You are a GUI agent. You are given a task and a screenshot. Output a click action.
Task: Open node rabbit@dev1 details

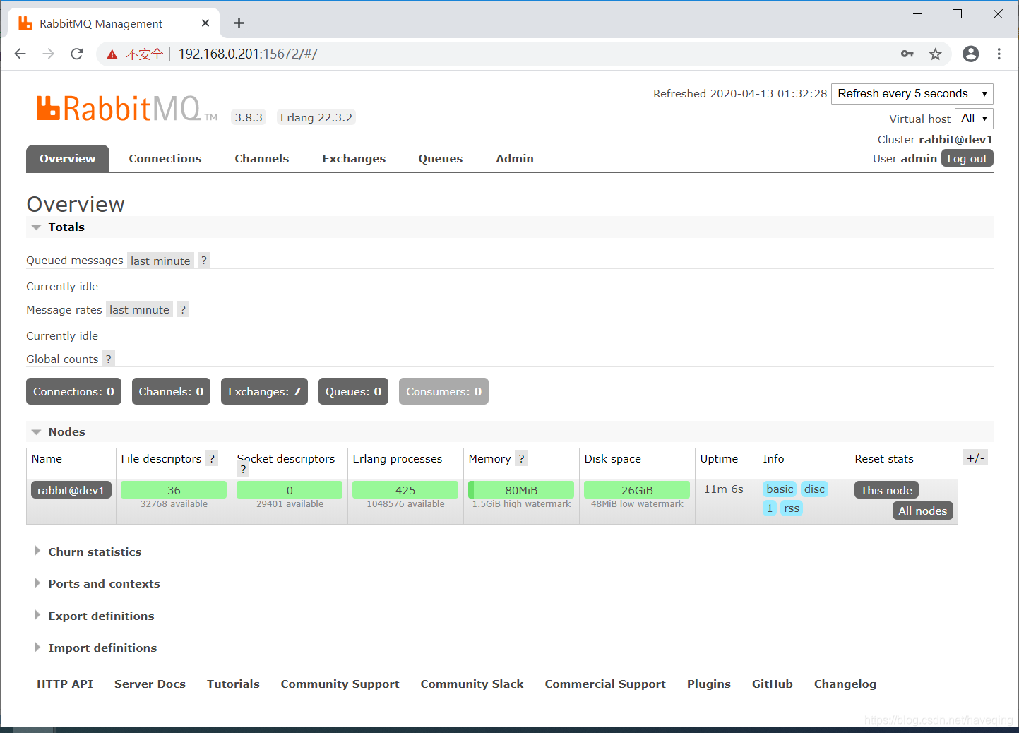[x=71, y=490]
